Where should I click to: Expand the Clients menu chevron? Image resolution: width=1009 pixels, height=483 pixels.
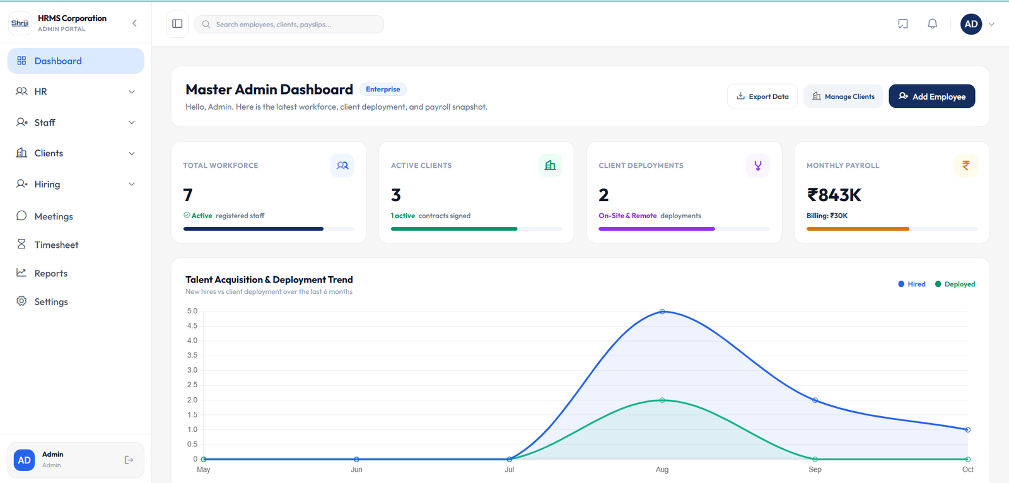click(x=132, y=153)
